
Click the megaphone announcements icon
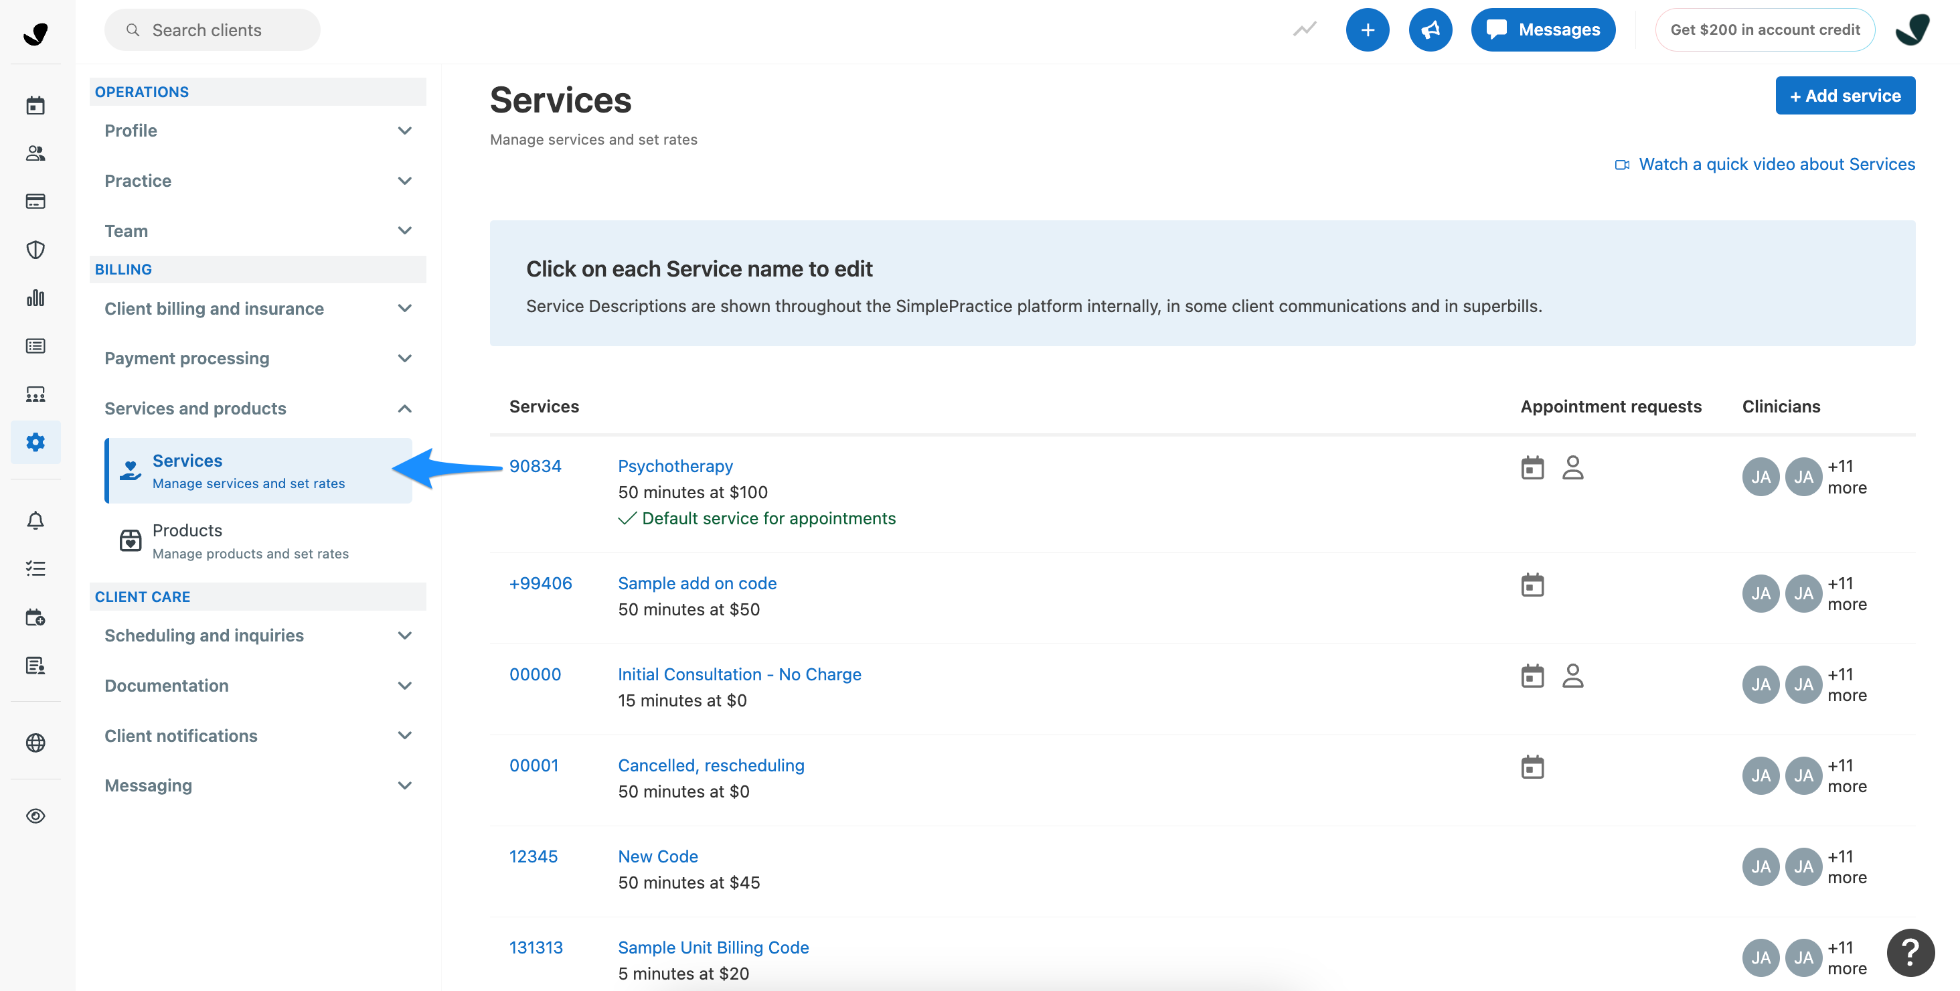click(x=1430, y=29)
